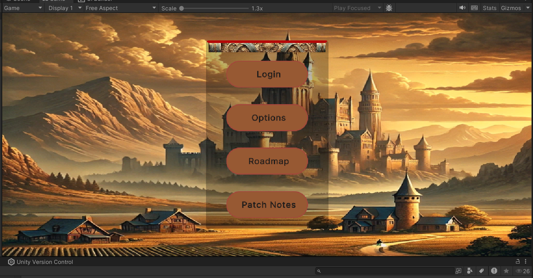533x278 pixels.
Task: Open the Display 1 dropdown
Action: [x=64, y=8]
